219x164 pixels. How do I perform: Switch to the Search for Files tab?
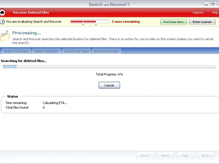[76, 51]
